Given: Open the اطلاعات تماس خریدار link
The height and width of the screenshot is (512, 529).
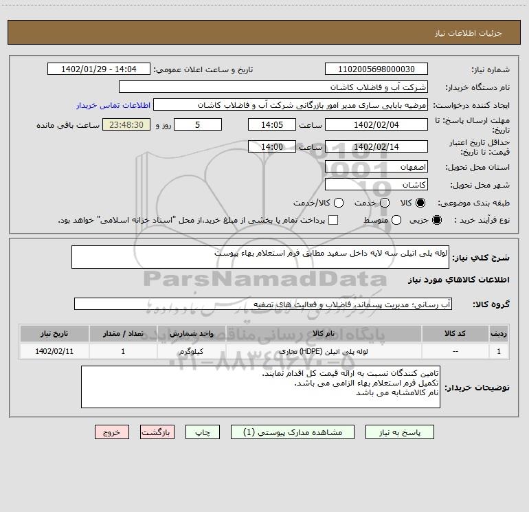Looking at the screenshot, I should (113, 105).
